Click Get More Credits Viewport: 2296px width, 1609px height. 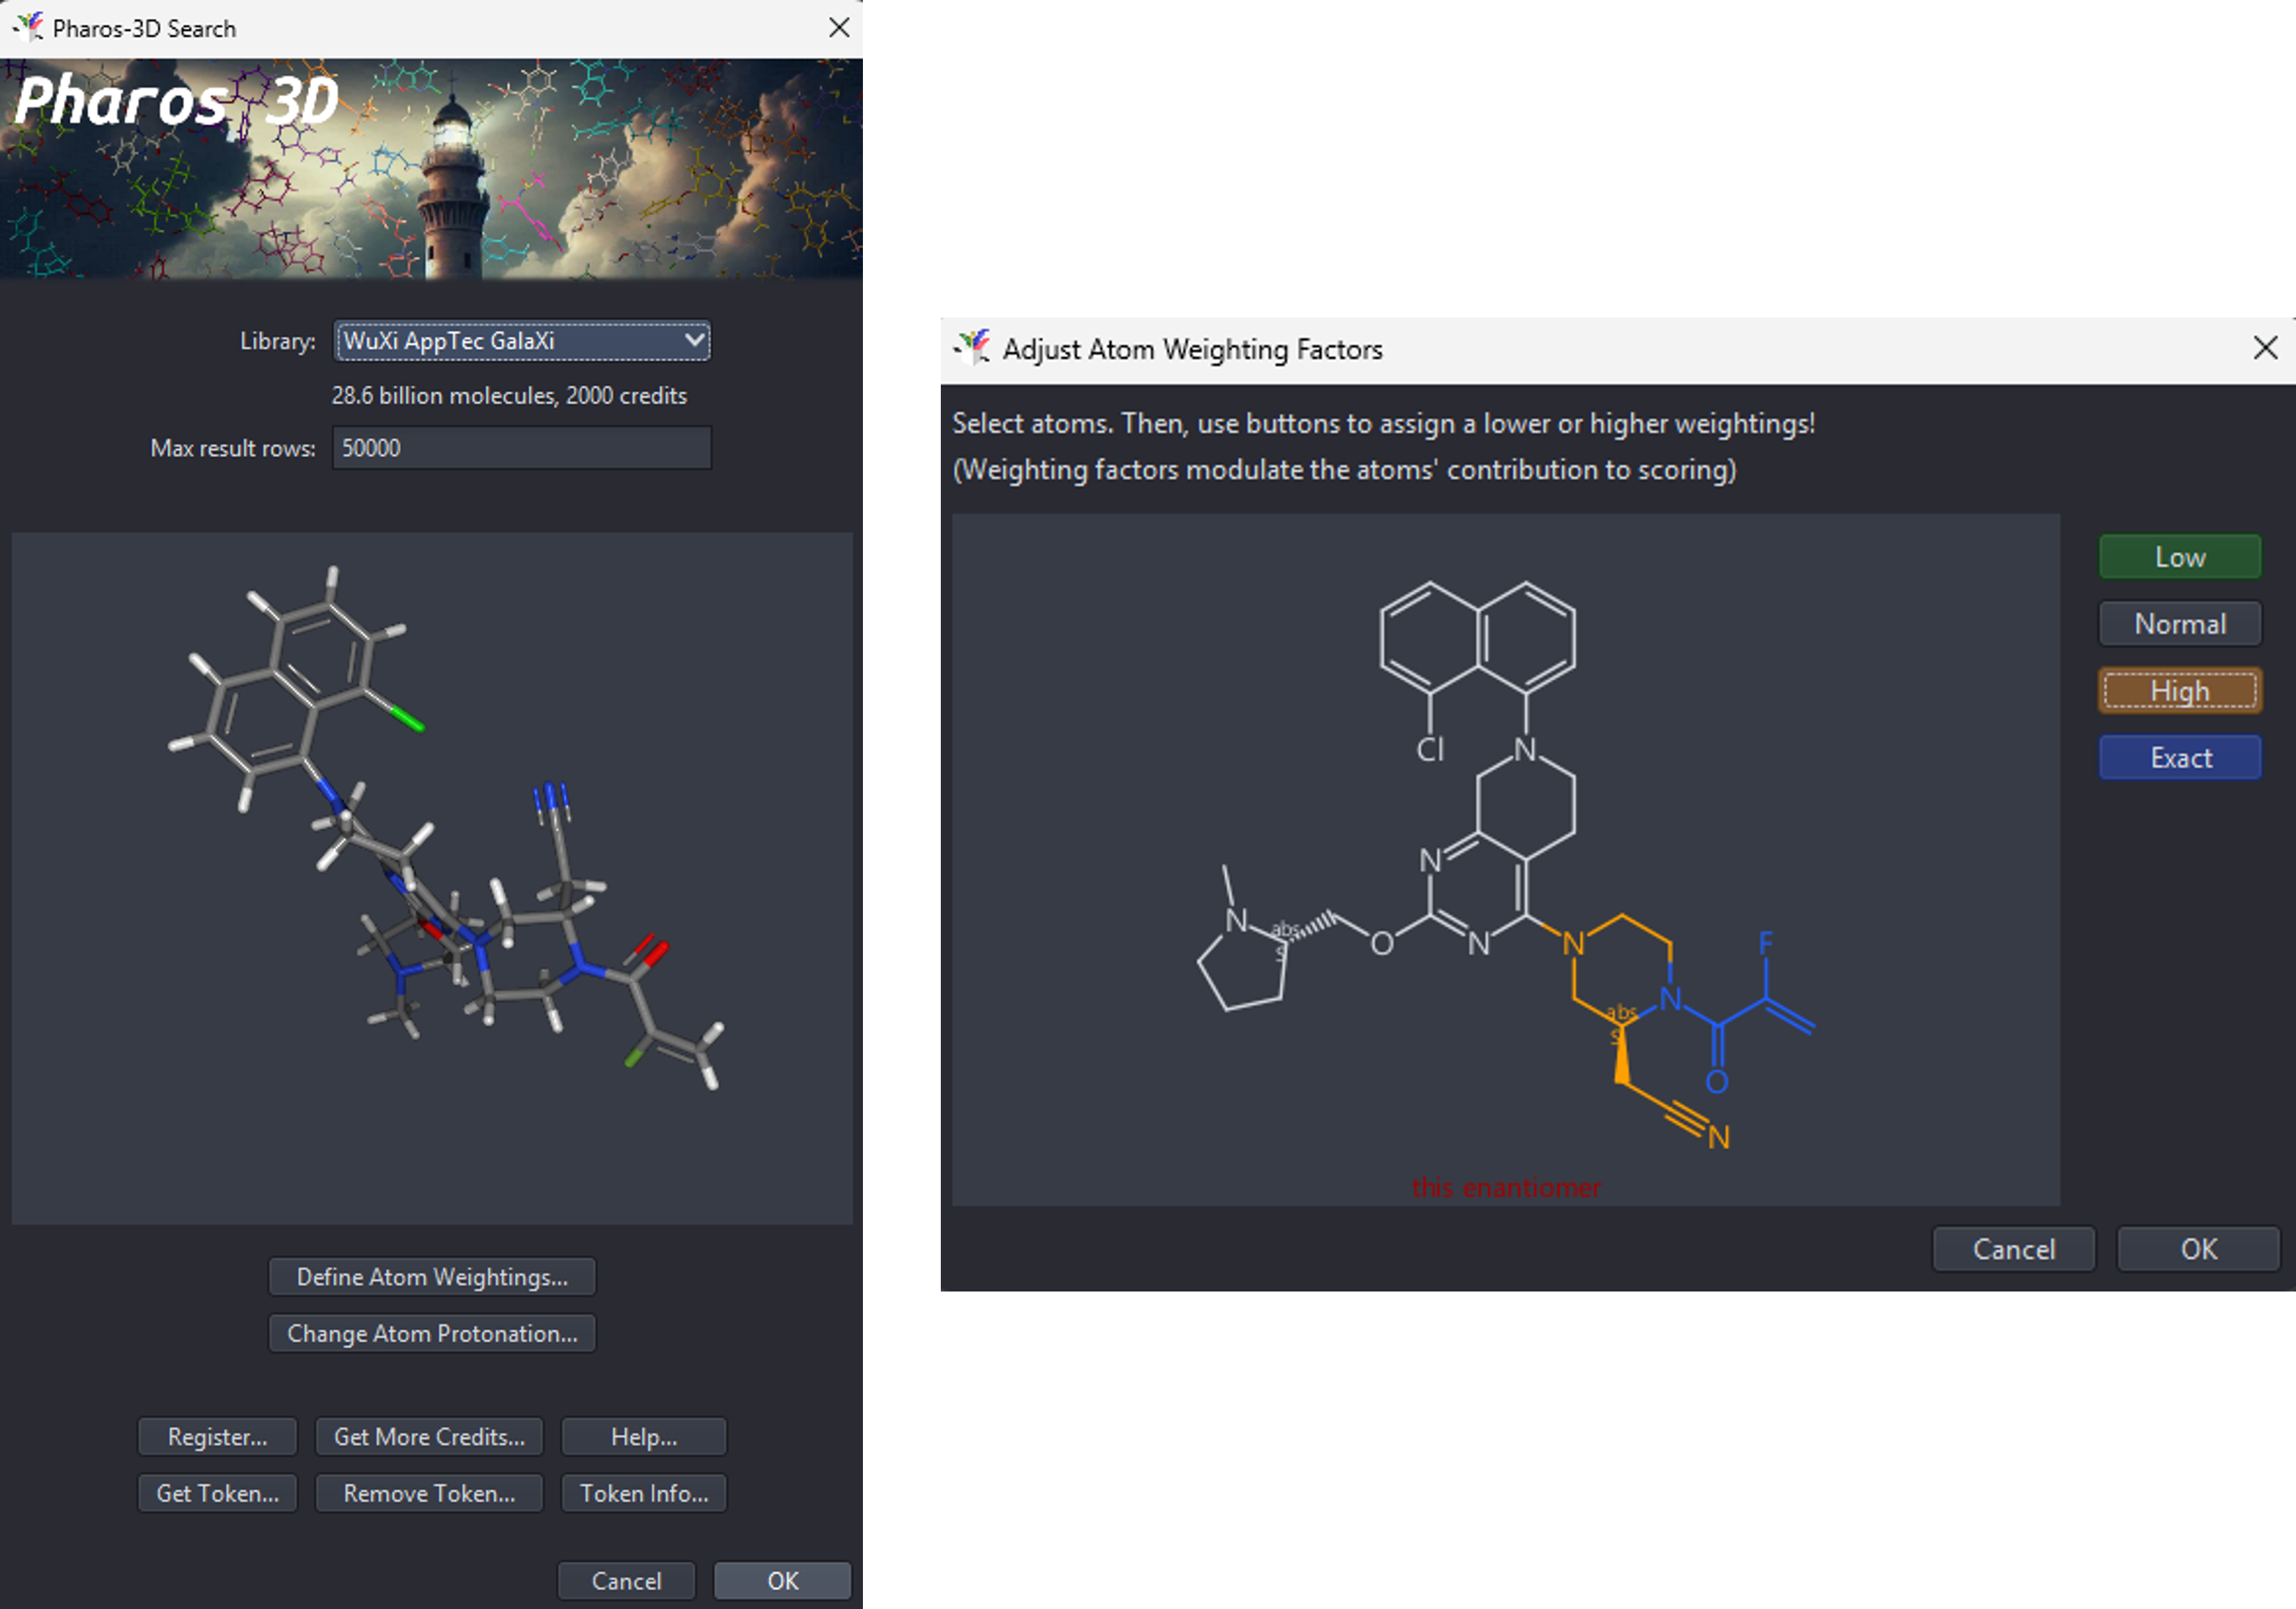[429, 1436]
